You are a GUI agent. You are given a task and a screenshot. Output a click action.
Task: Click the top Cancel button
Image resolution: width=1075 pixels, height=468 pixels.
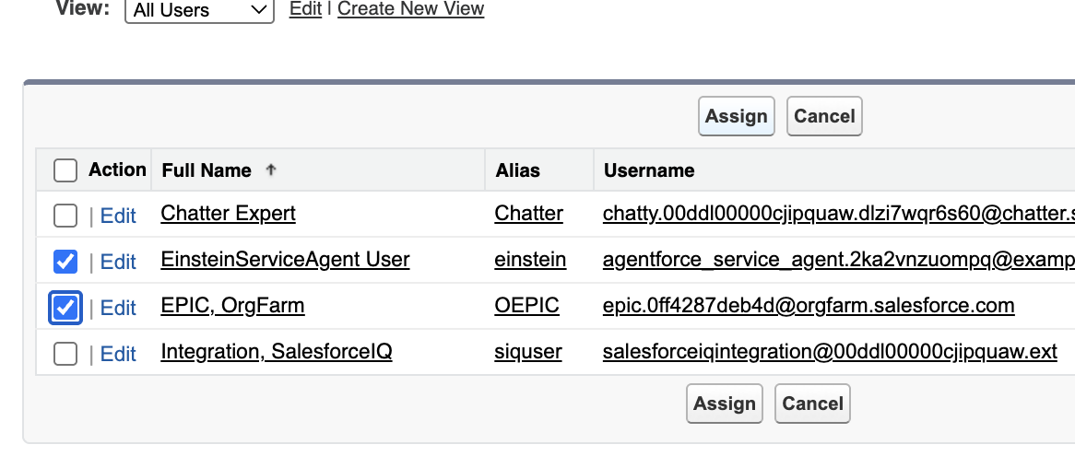point(824,116)
